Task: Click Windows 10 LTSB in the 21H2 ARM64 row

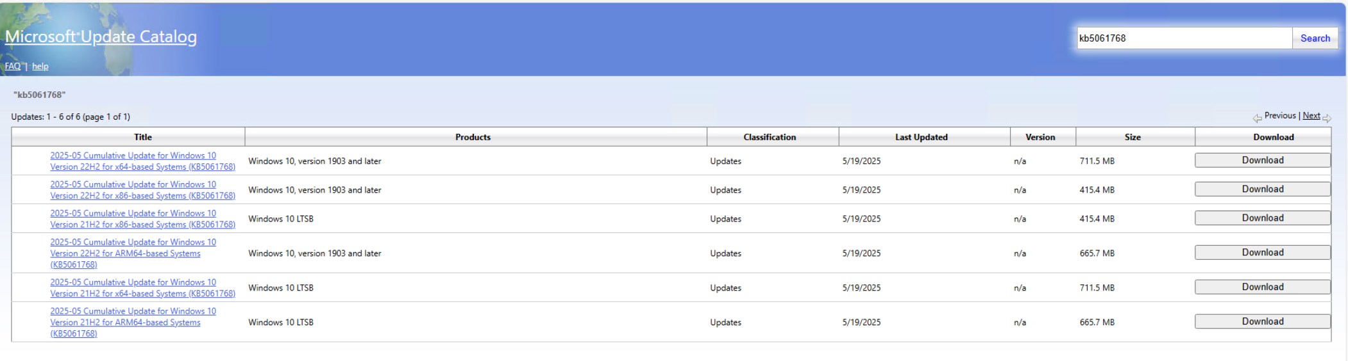Action: [x=281, y=322]
